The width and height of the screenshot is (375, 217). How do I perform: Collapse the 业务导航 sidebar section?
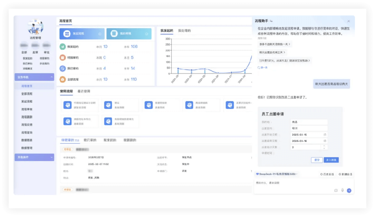pyautogui.click(x=52, y=77)
